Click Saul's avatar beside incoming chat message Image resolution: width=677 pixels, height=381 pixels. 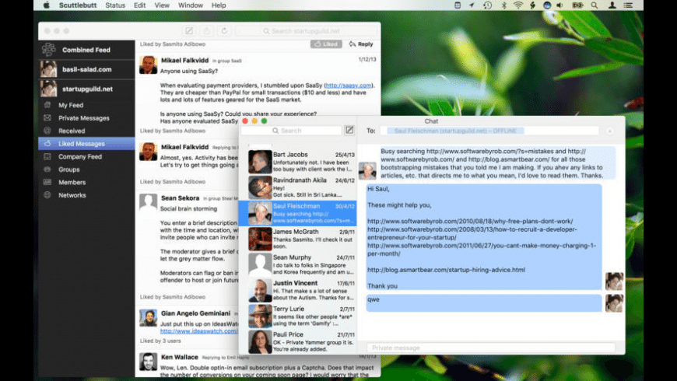[367, 171]
